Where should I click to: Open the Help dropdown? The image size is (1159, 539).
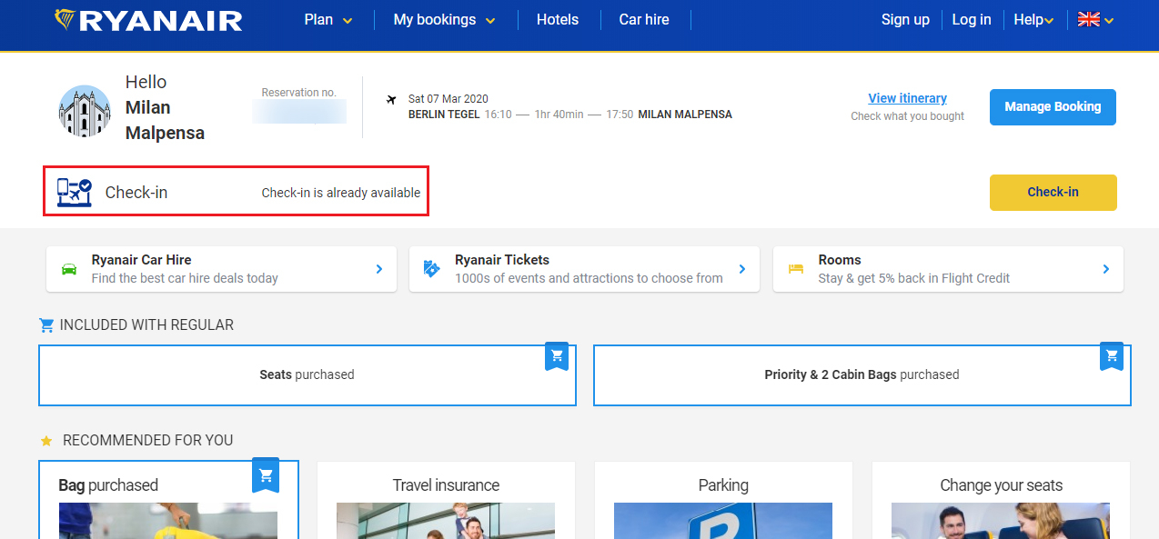[x=1034, y=20]
